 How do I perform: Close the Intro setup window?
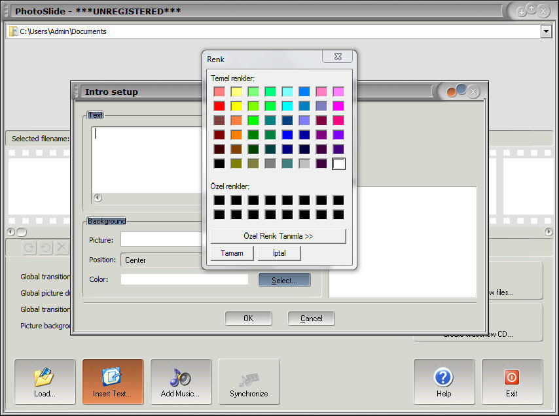click(473, 92)
